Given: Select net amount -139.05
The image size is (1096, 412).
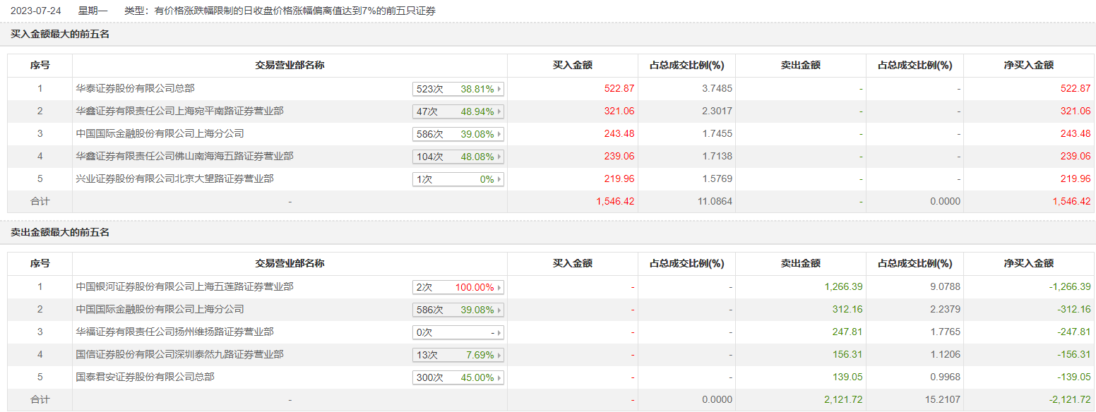Looking at the screenshot, I should point(1073,377).
